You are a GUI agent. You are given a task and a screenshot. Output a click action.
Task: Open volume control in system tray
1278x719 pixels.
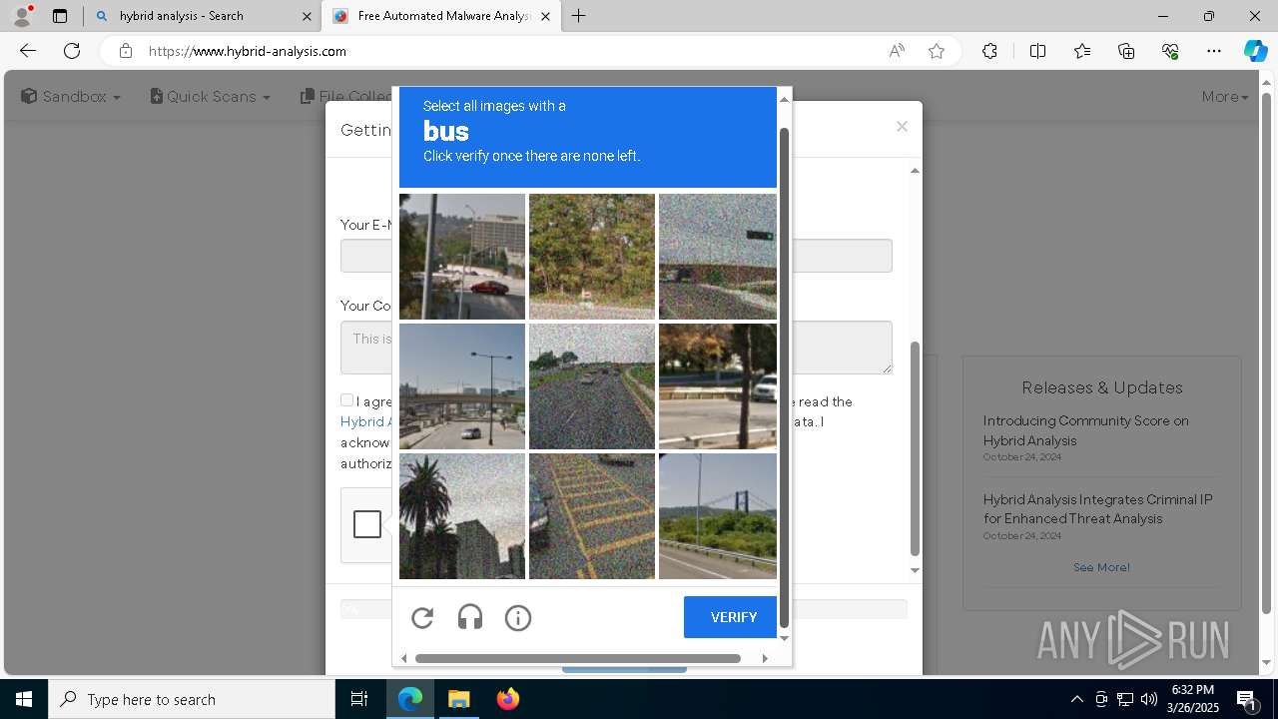(1148, 699)
